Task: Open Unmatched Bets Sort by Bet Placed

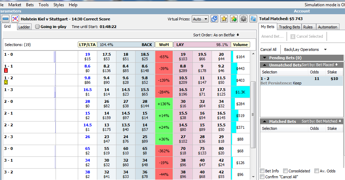Action: tap(320, 65)
